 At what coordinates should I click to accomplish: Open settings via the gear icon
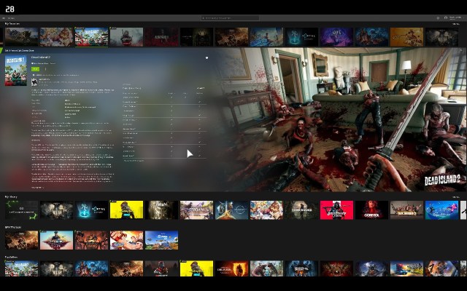(438, 18)
